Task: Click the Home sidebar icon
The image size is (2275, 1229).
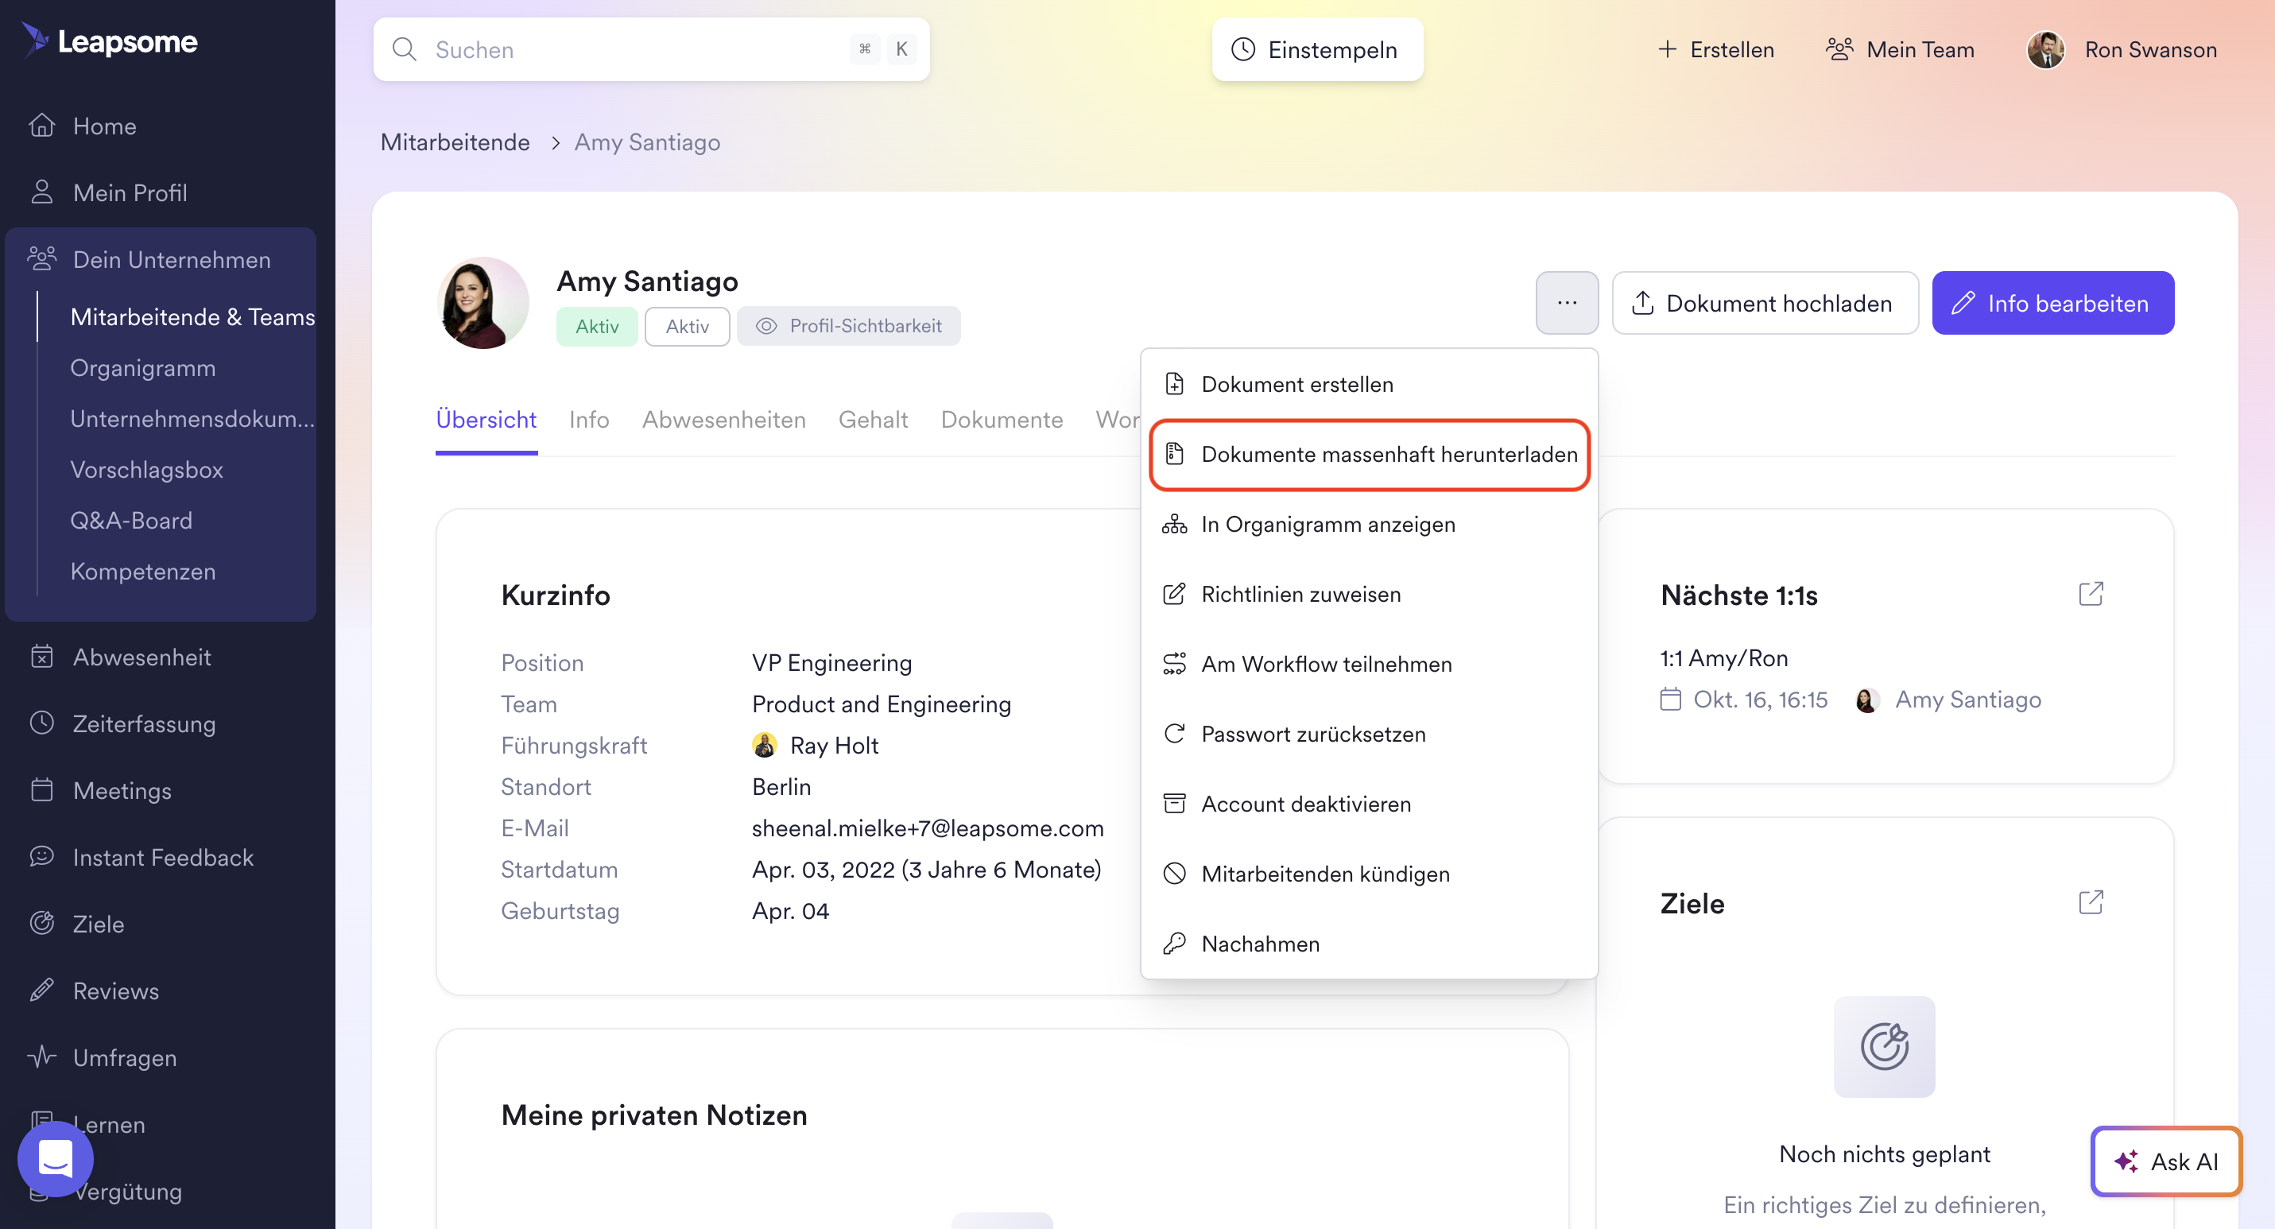Action: click(x=41, y=126)
